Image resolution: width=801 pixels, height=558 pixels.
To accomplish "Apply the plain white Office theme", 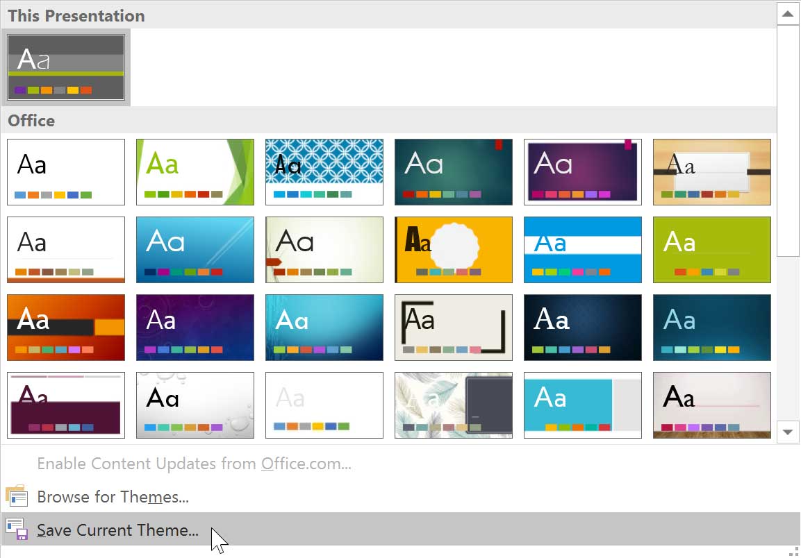I will pyautogui.click(x=66, y=172).
